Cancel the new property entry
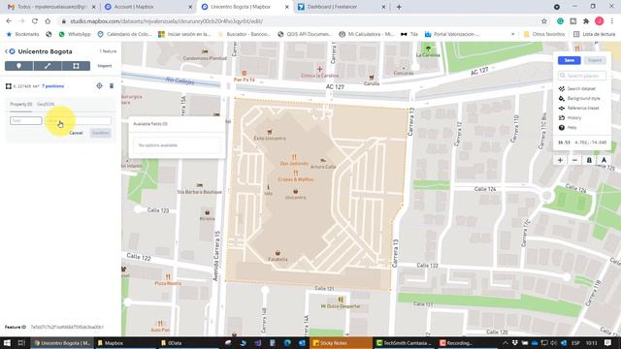 (76, 133)
